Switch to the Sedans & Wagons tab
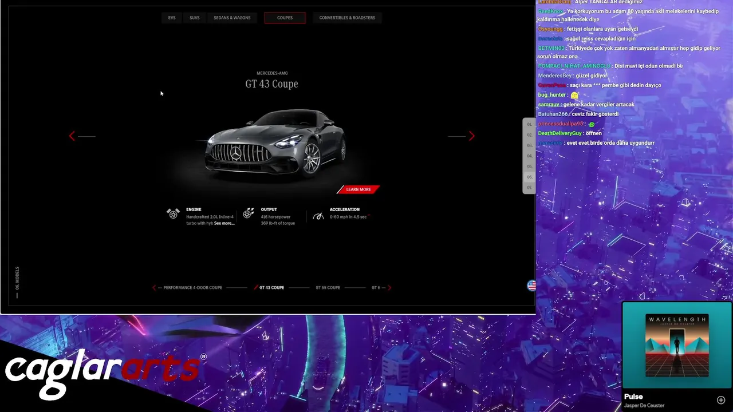The height and width of the screenshot is (412, 733). coord(232,18)
